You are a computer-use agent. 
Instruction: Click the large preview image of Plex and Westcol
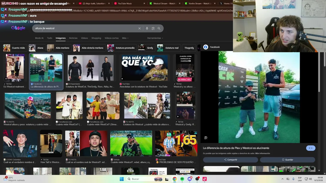coord(259,97)
